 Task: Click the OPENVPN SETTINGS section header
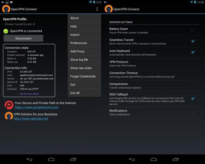121,22
